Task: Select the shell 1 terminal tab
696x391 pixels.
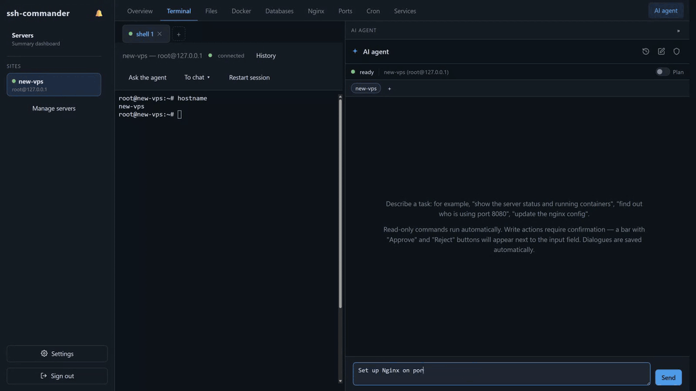Action: click(x=144, y=34)
